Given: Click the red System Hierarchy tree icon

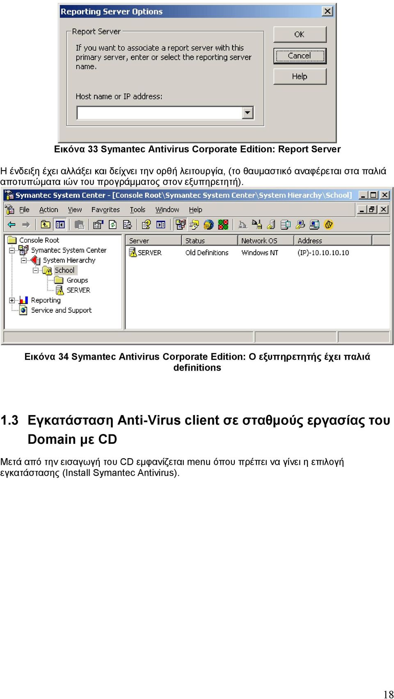Looking at the screenshot, I should click(36, 260).
